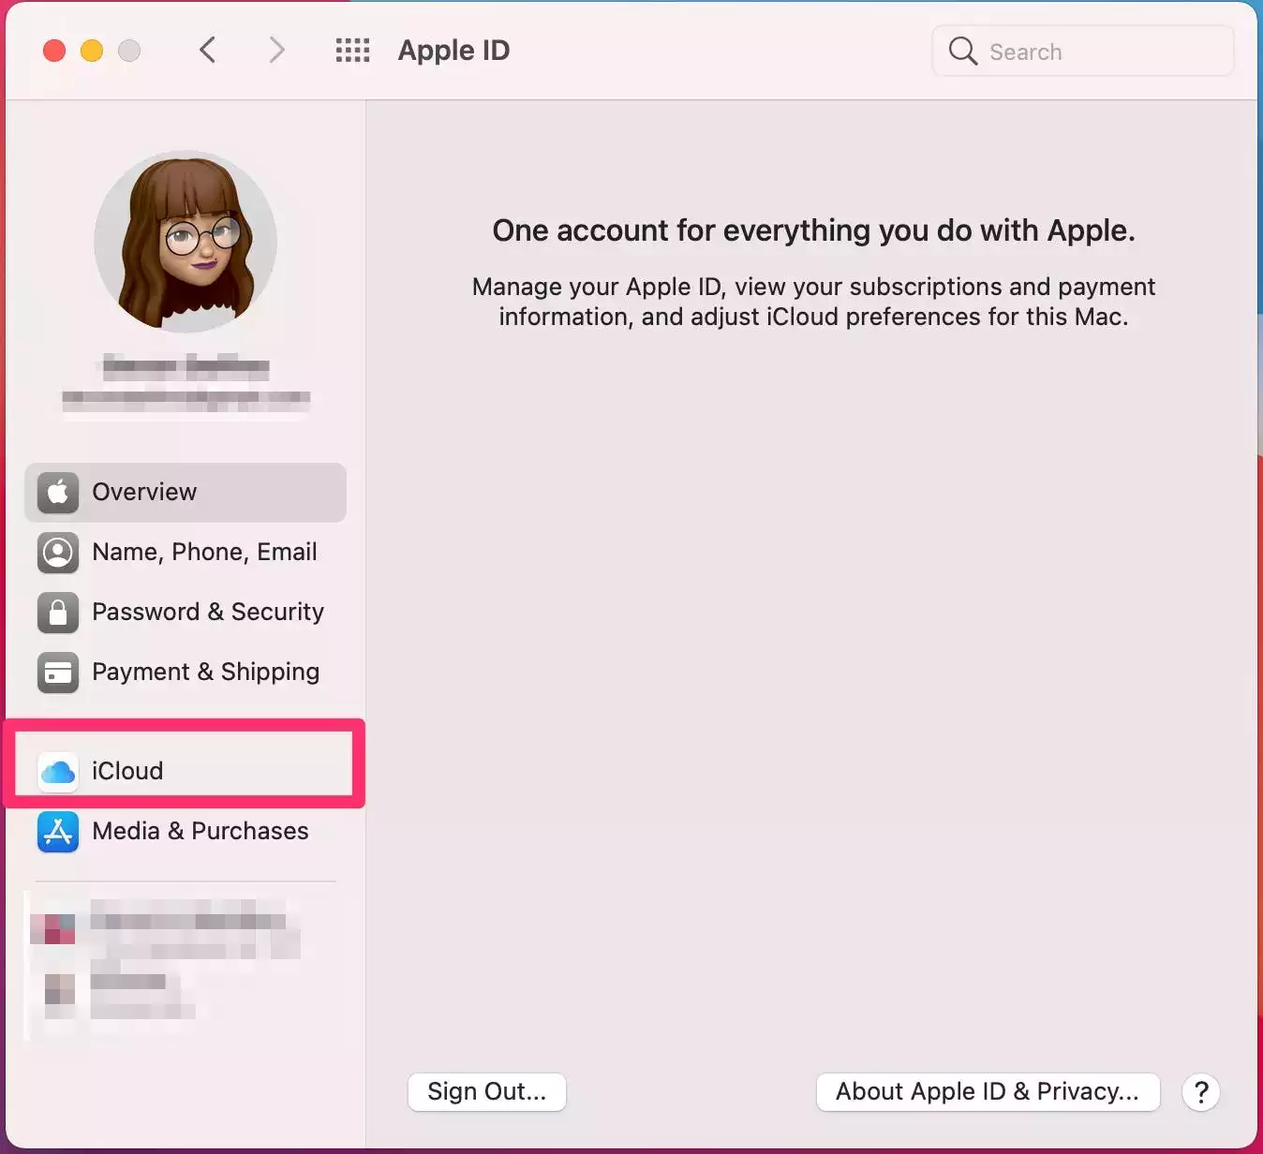Show all preferences with the grid icon
Image resolution: width=1263 pixels, height=1154 pixels.
pyautogui.click(x=352, y=51)
